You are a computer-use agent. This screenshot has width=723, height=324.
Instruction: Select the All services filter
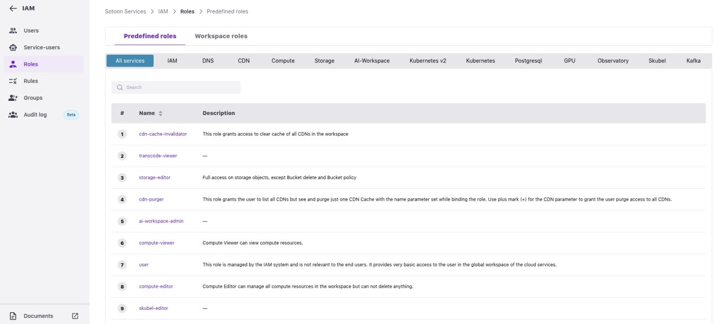tap(130, 61)
